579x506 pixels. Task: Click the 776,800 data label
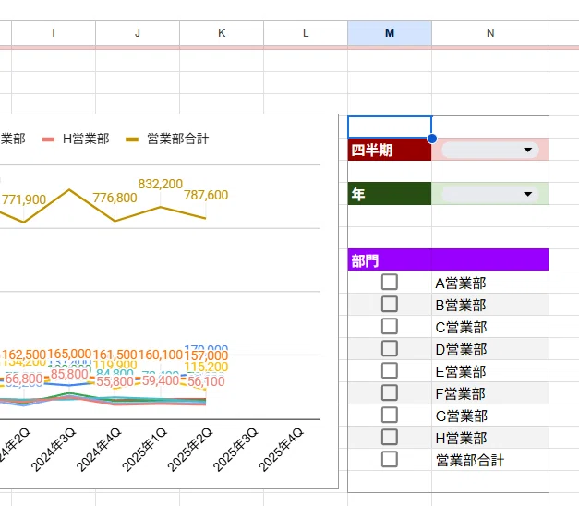(x=115, y=198)
